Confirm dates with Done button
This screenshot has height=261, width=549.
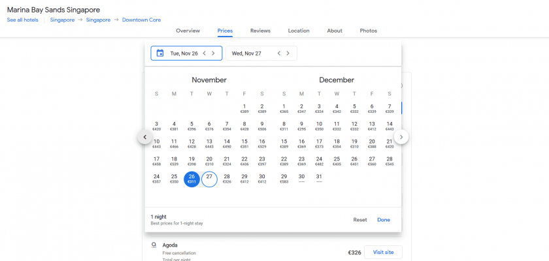pyautogui.click(x=384, y=220)
